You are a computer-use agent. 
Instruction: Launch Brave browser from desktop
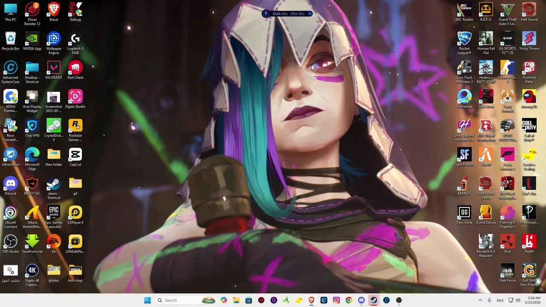pos(54,12)
